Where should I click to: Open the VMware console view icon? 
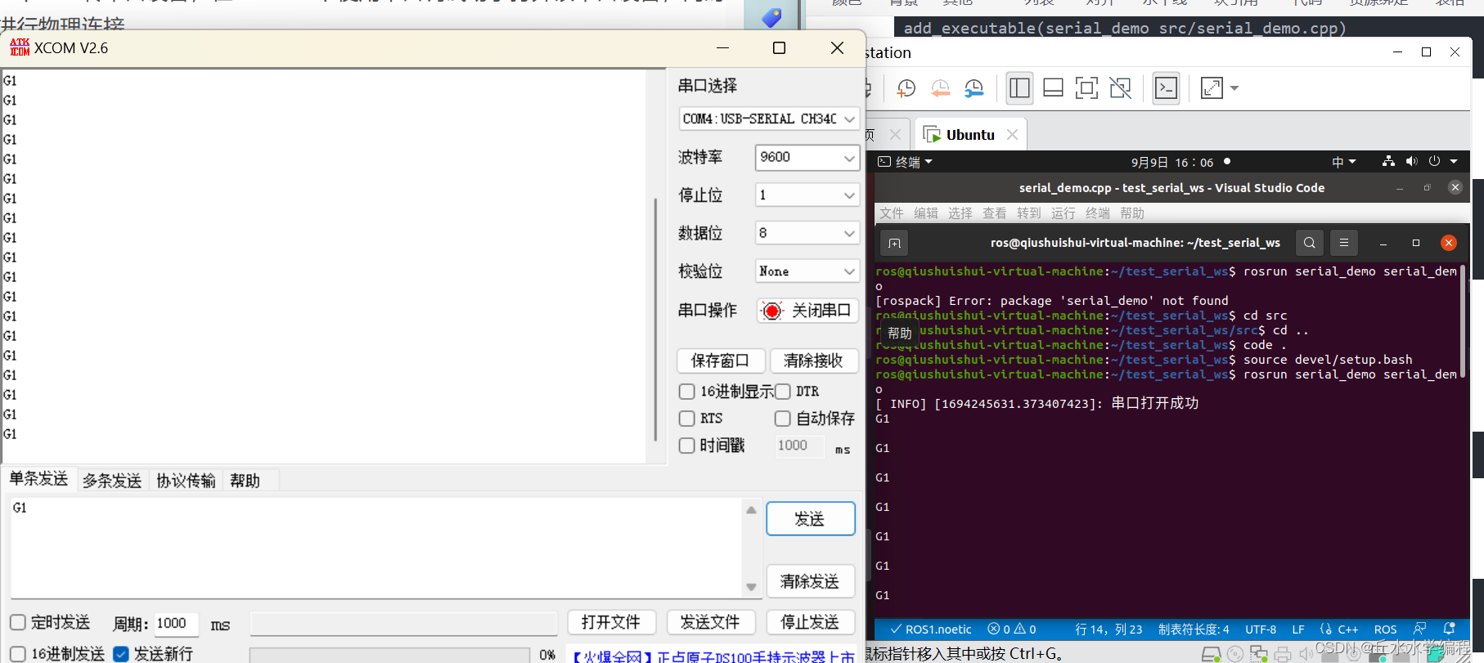tap(1166, 88)
